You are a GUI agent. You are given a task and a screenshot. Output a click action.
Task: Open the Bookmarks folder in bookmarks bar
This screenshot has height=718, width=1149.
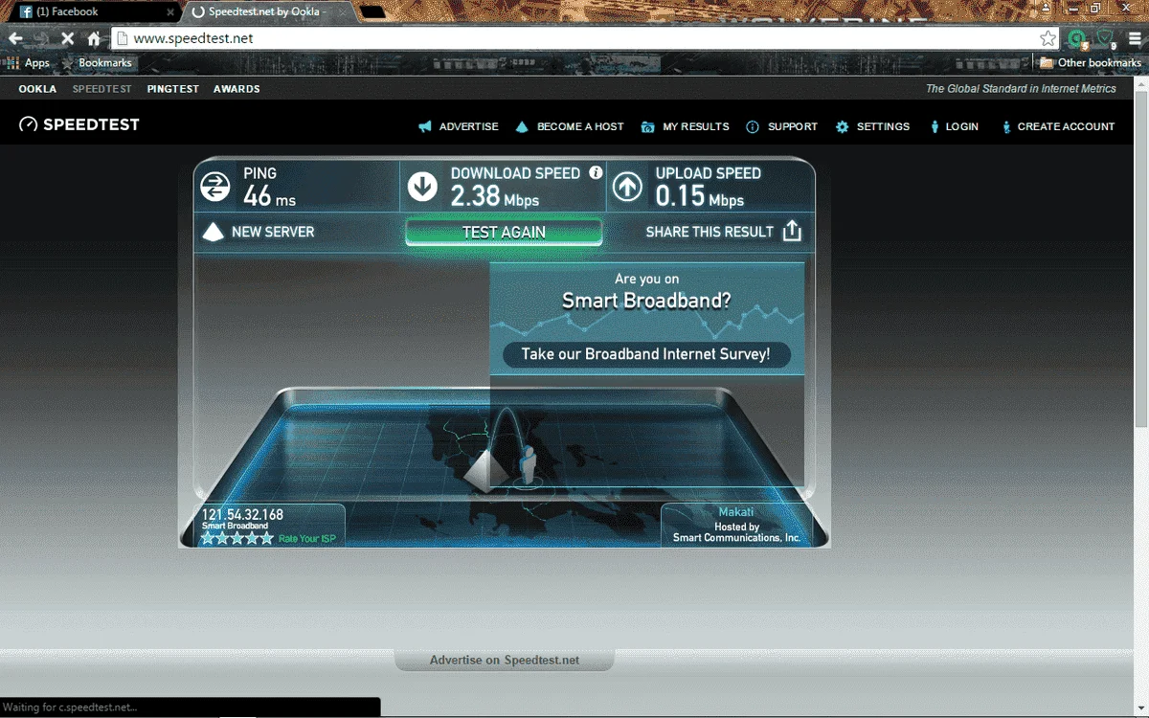point(97,63)
